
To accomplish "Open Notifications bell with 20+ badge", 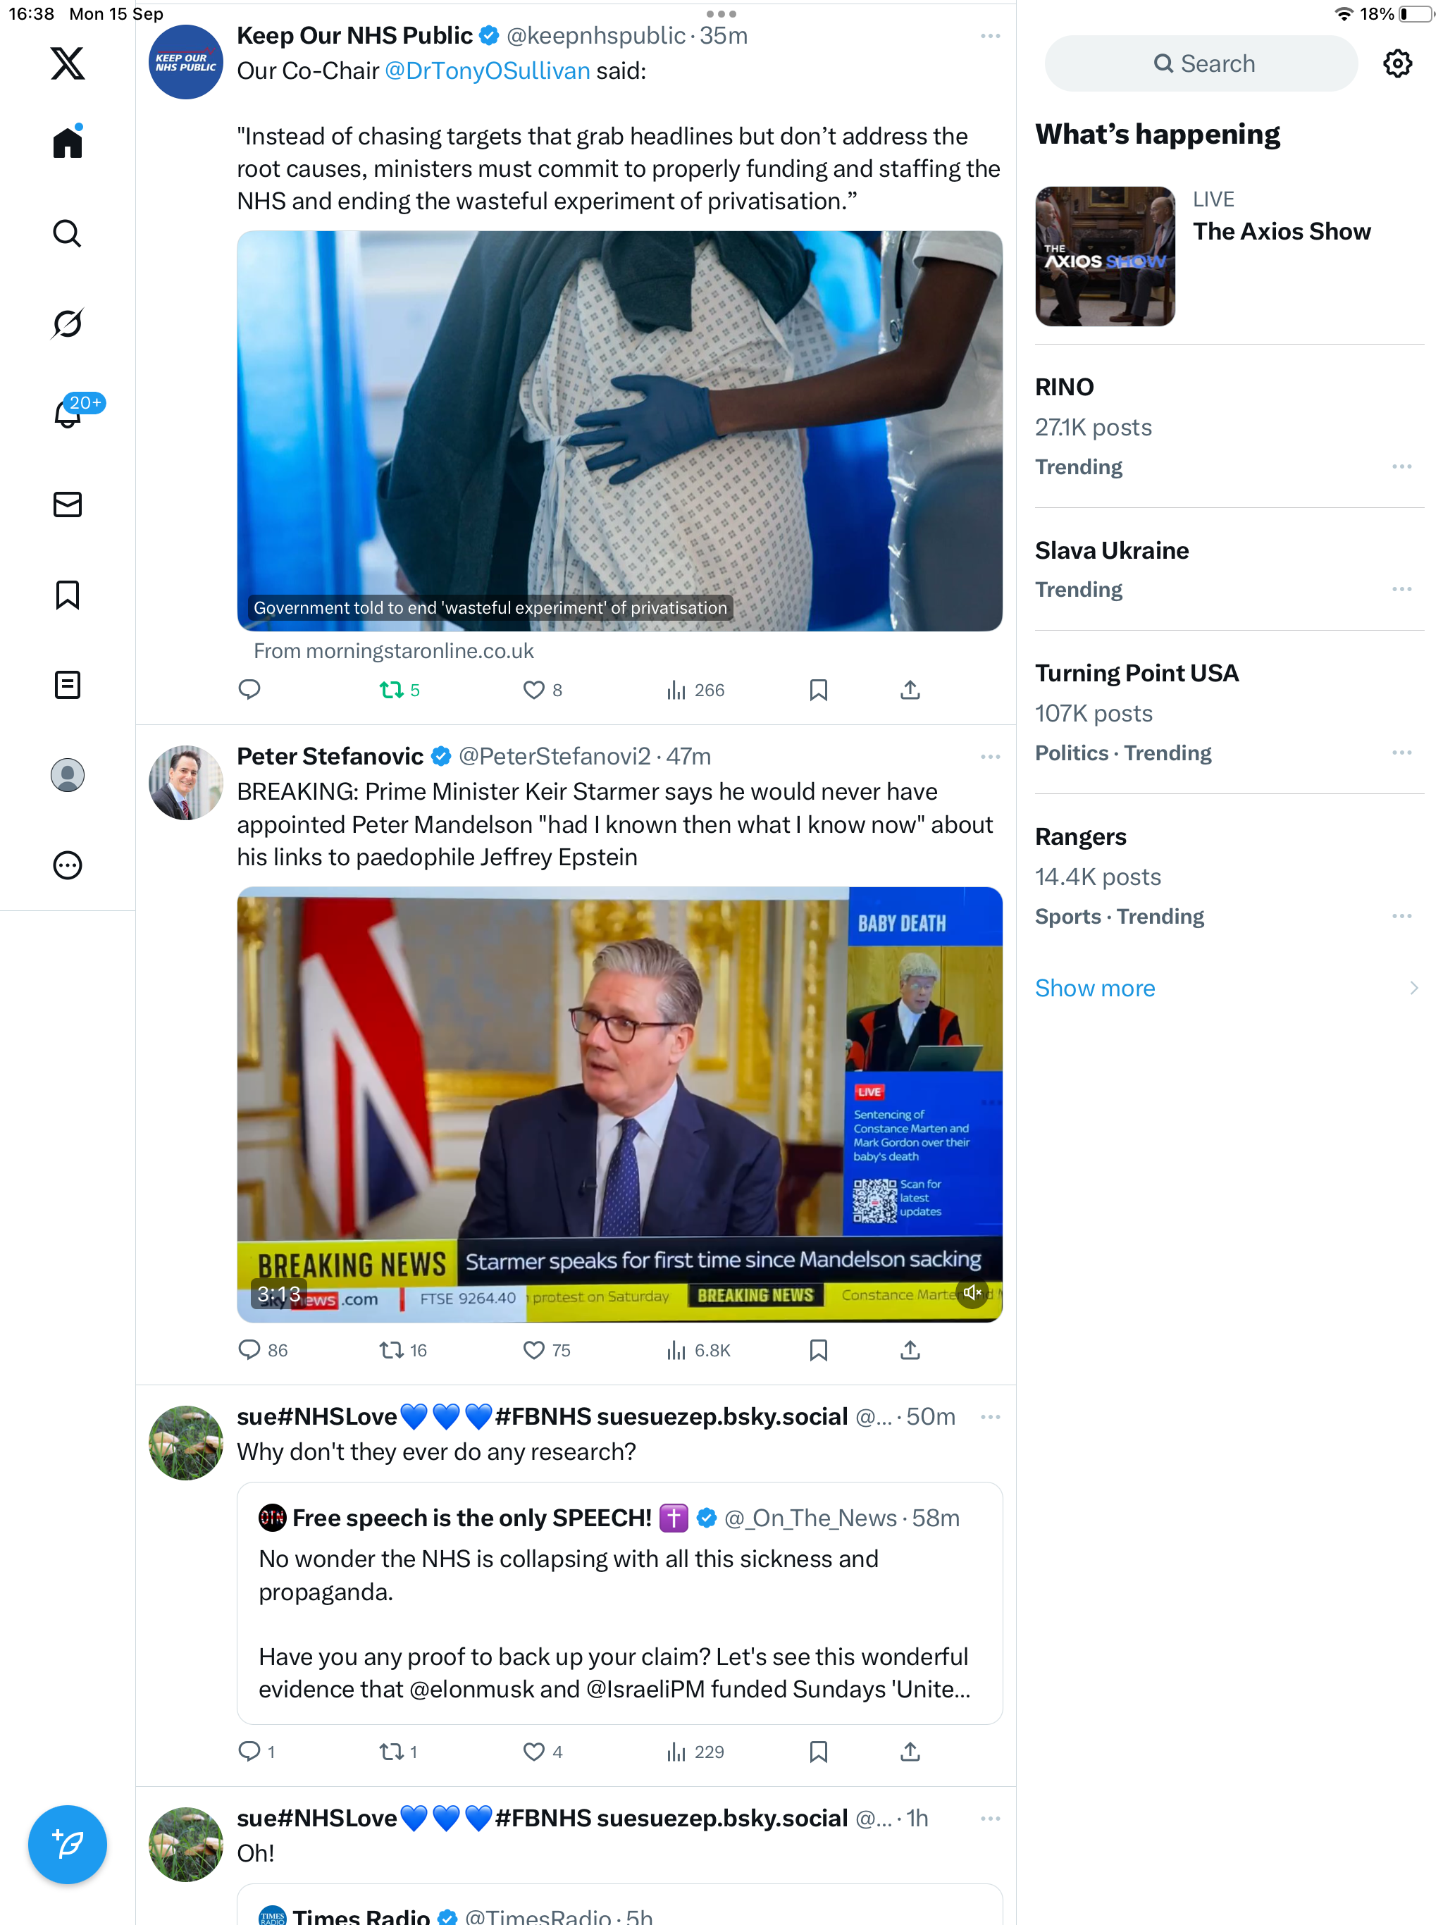I will (67, 414).
